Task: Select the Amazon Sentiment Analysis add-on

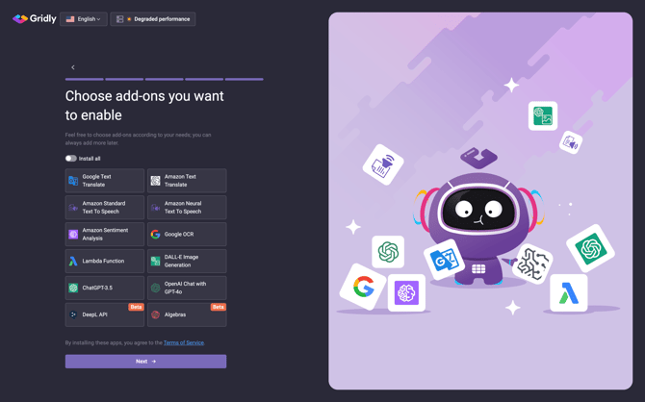Action: click(105, 235)
